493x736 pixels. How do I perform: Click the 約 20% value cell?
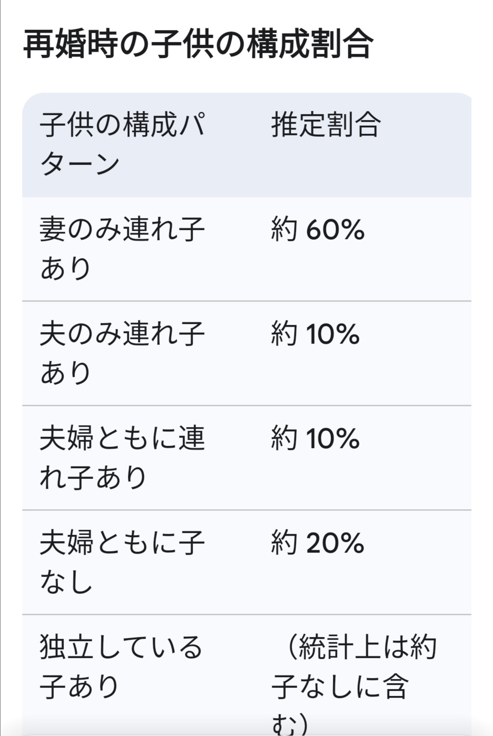pyautogui.click(x=318, y=543)
